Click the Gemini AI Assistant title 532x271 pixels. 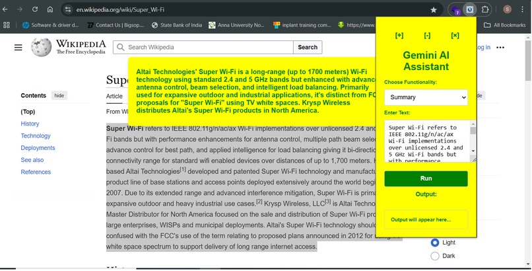pyautogui.click(x=426, y=61)
